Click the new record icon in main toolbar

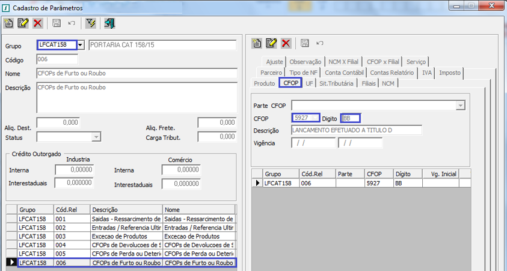pyautogui.click(x=9, y=23)
